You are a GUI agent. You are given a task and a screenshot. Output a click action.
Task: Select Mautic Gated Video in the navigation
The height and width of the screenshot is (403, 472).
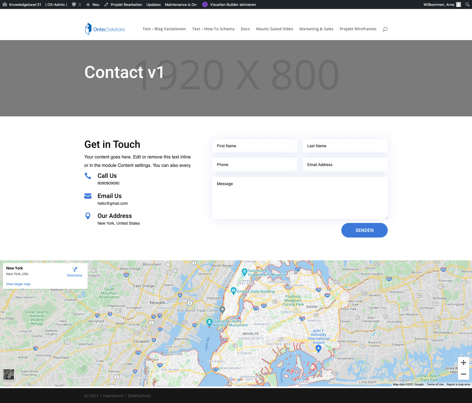pos(274,29)
